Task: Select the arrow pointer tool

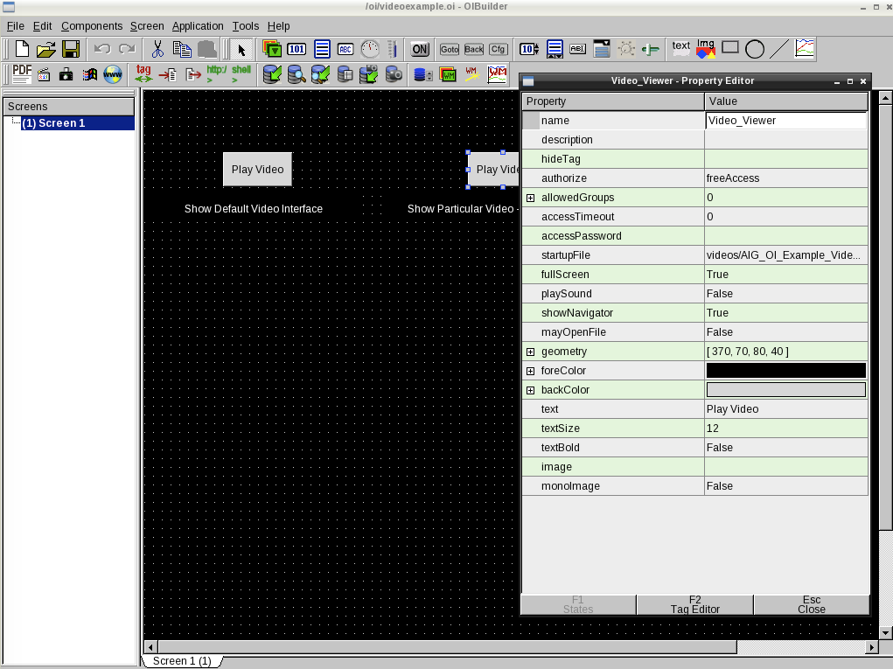Action: click(241, 49)
